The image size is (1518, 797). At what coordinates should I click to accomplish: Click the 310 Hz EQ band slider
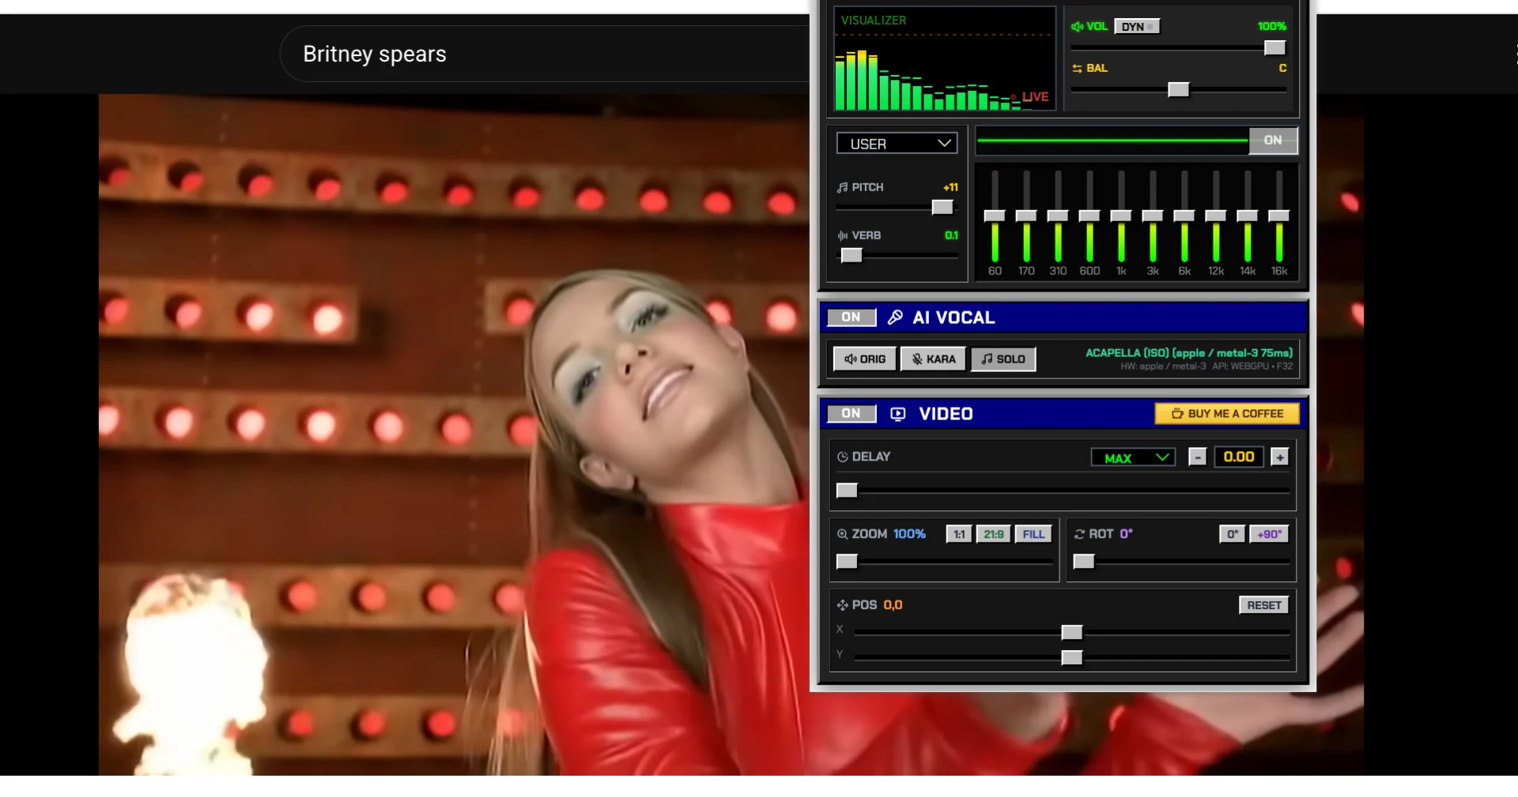pos(1058,216)
